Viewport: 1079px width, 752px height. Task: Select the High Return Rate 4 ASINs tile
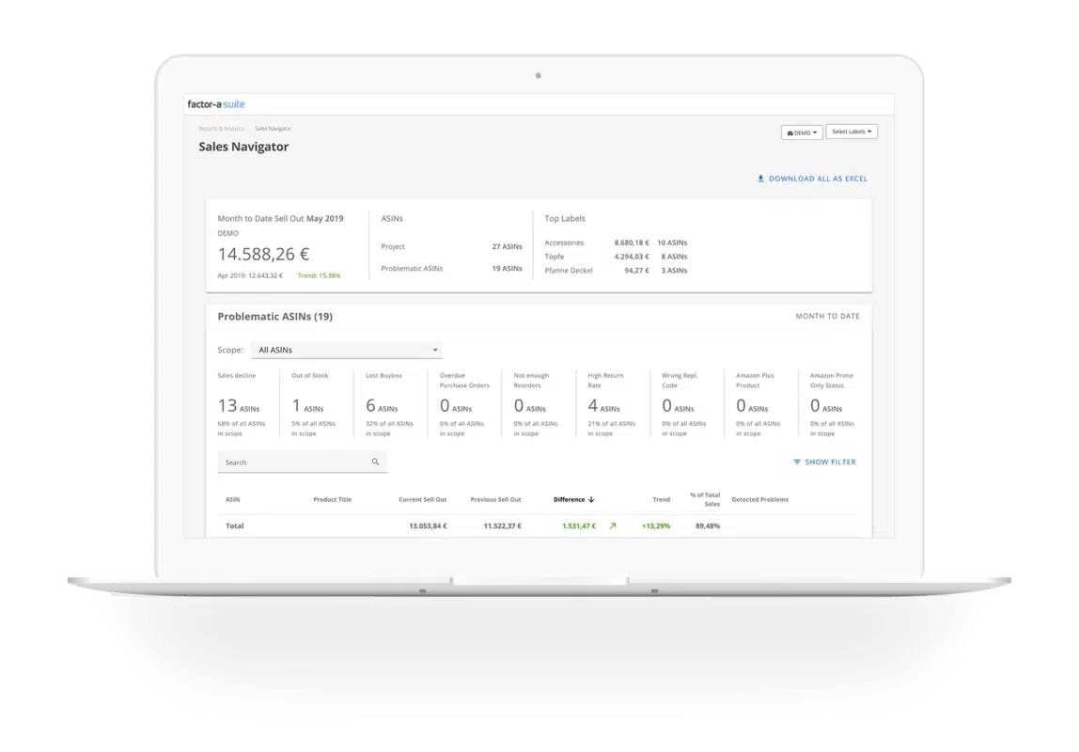pyautogui.click(x=612, y=403)
